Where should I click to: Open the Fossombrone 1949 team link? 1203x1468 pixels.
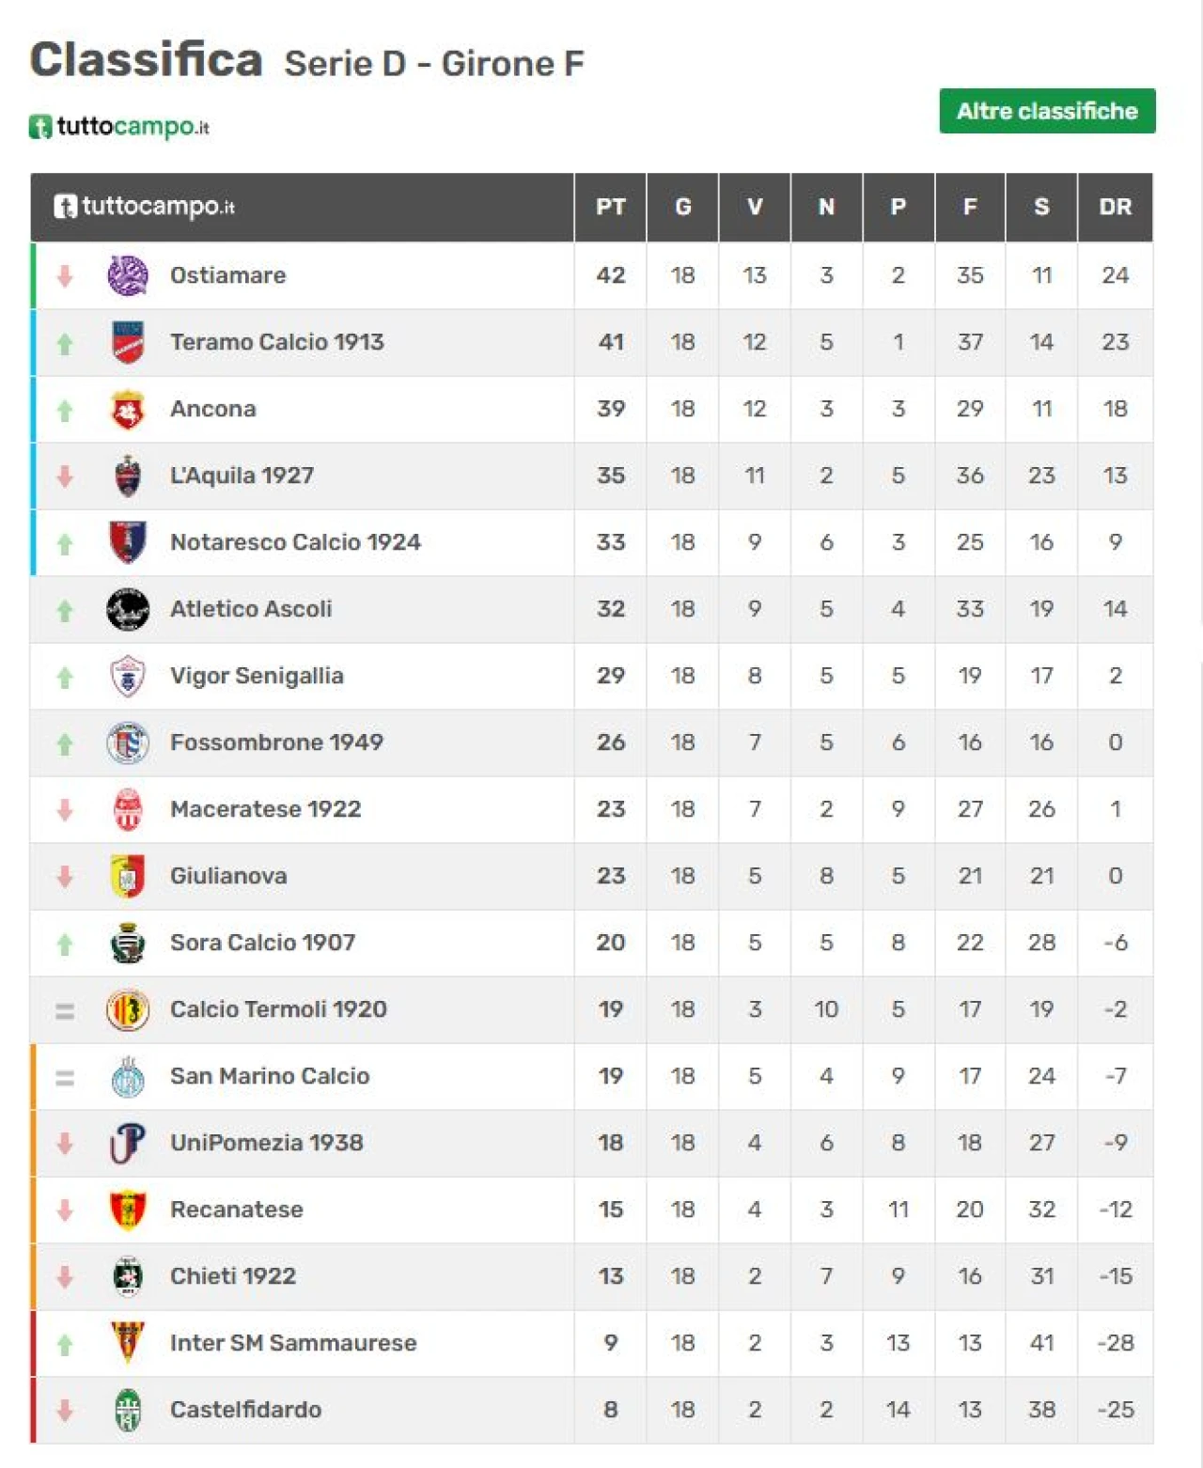(276, 742)
